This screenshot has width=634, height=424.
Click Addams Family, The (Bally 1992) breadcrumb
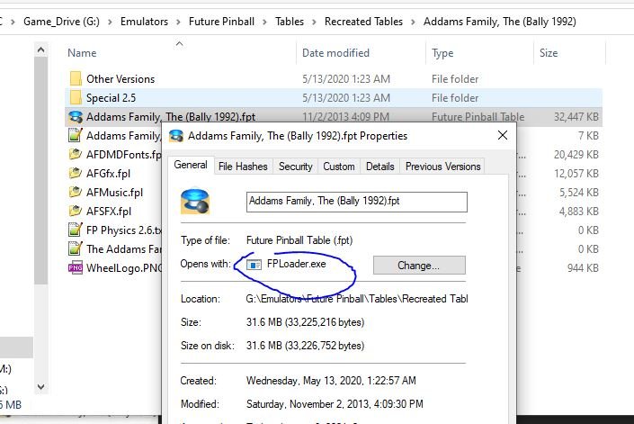point(500,22)
